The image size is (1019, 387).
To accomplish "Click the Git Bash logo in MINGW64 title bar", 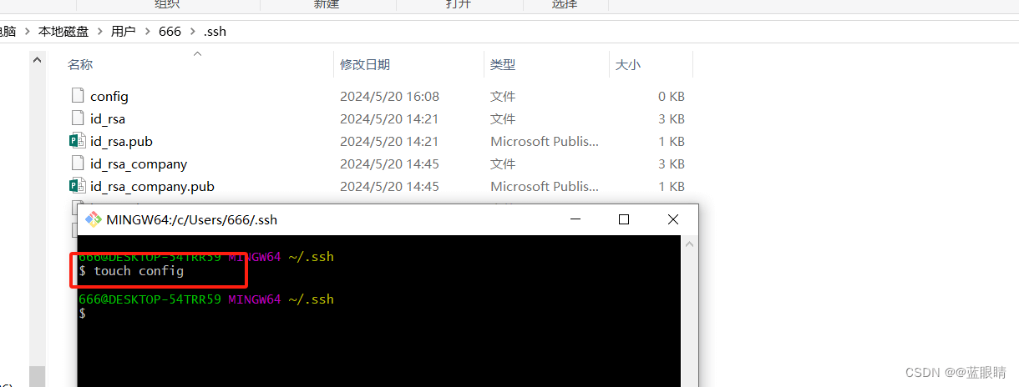I will (x=94, y=220).
